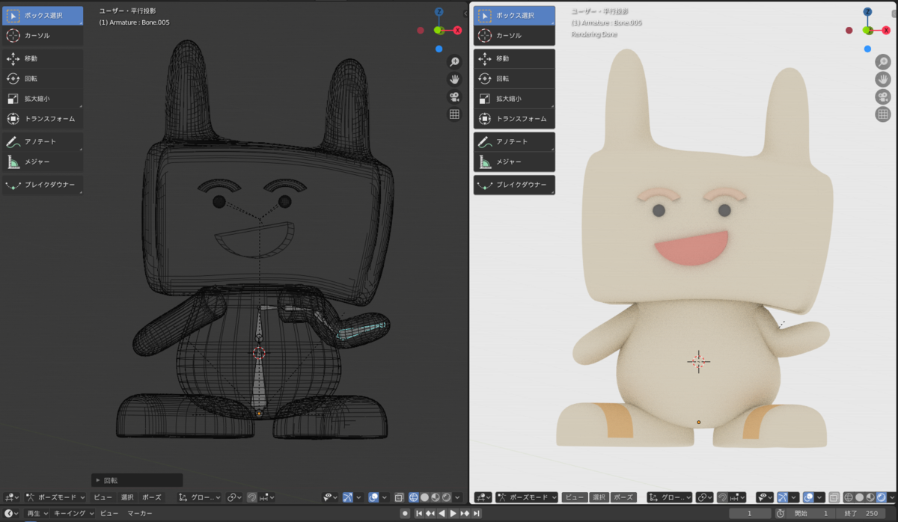The width and height of the screenshot is (898, 522).
Task: Select Breakdowner tool in right viewport
Action: [x=514, y=185]
